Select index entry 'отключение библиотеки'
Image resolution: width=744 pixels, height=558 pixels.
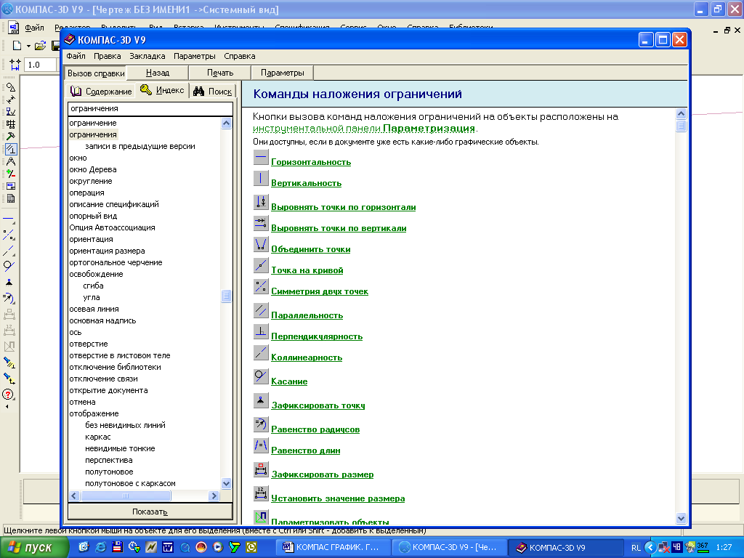pos(115,367)
